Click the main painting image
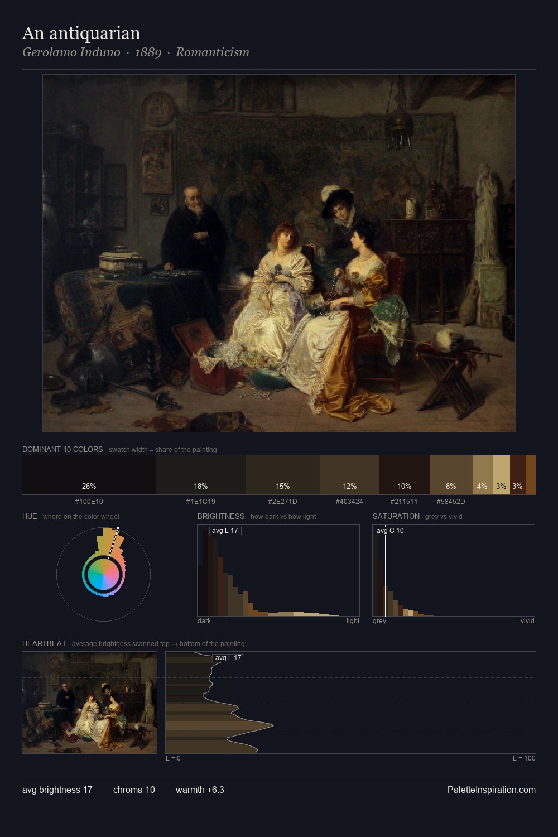 279,253
